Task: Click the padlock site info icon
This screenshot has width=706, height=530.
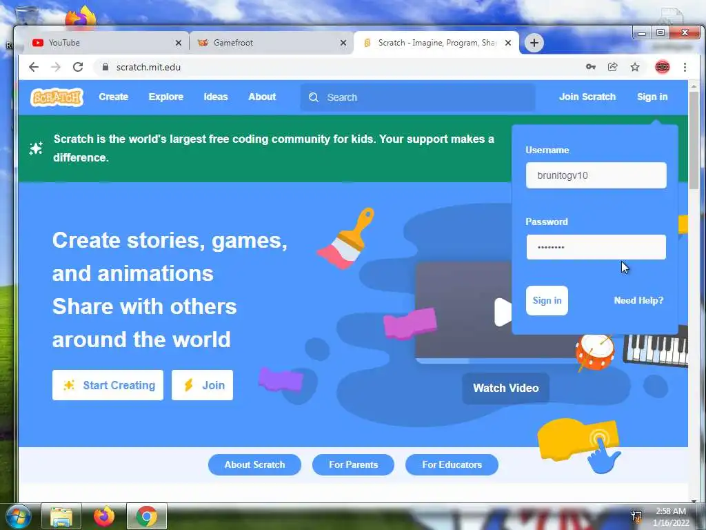Action: pos(105,67)
